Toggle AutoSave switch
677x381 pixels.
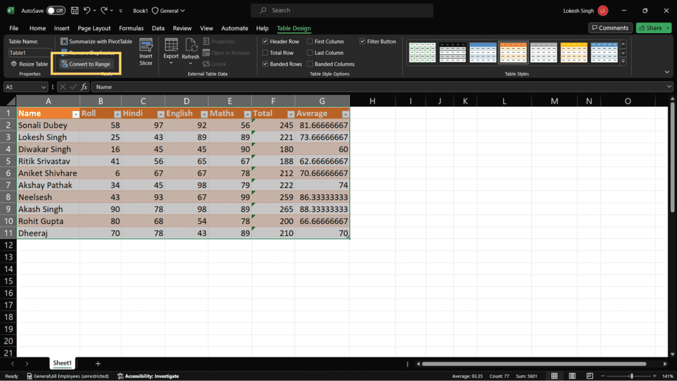pos(56,10)
